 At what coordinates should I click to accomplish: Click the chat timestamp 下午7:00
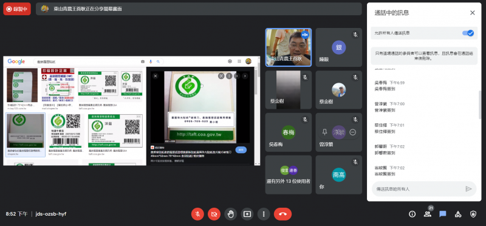click(x=397, y=104)
